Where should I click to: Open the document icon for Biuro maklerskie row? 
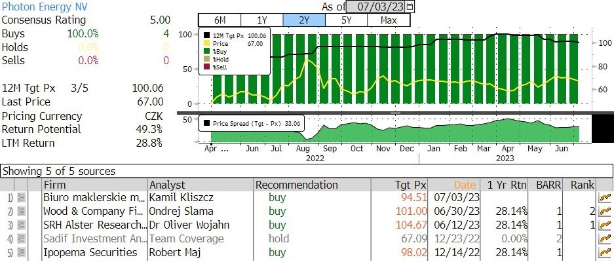(x=22, y=198)
